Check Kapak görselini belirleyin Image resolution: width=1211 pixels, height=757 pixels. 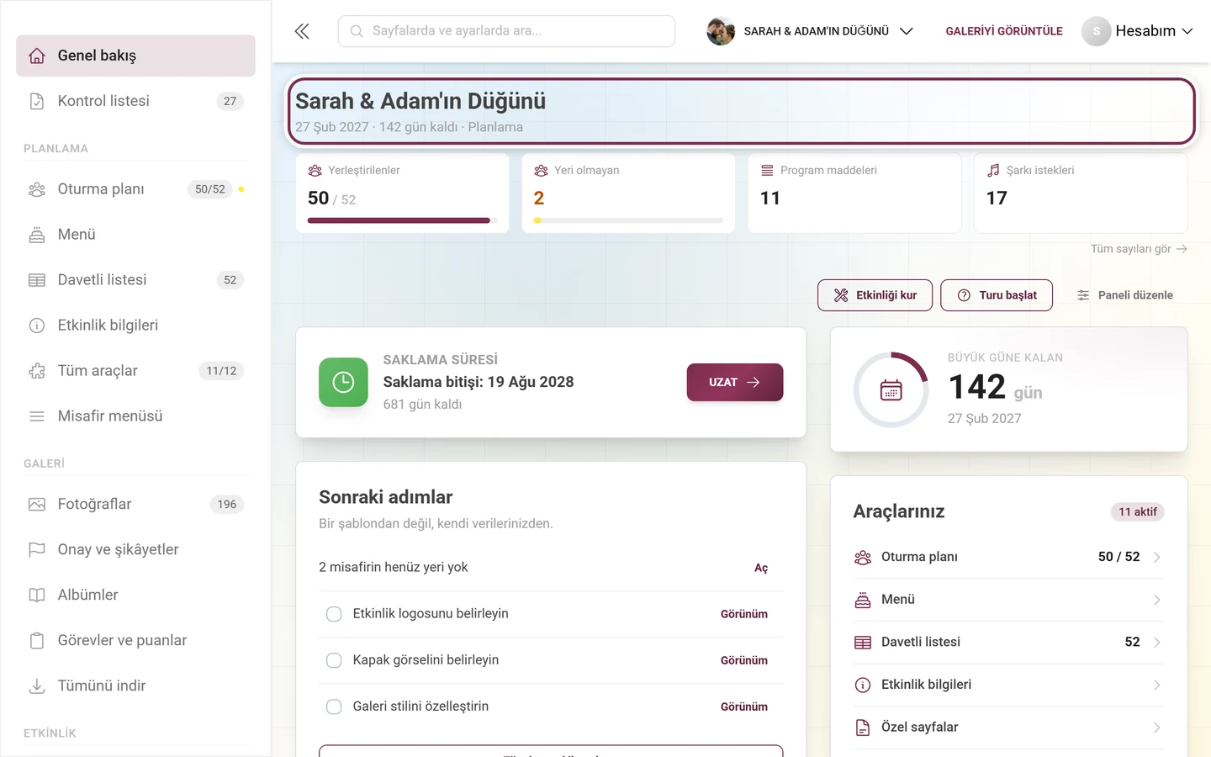click(334, 660)
